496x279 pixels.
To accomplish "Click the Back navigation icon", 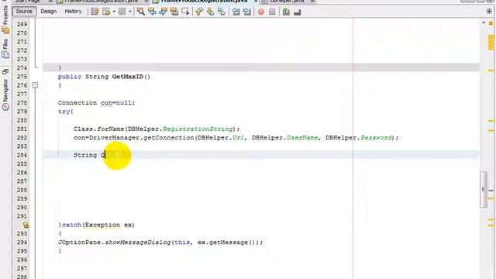I will tap(107, 12).
